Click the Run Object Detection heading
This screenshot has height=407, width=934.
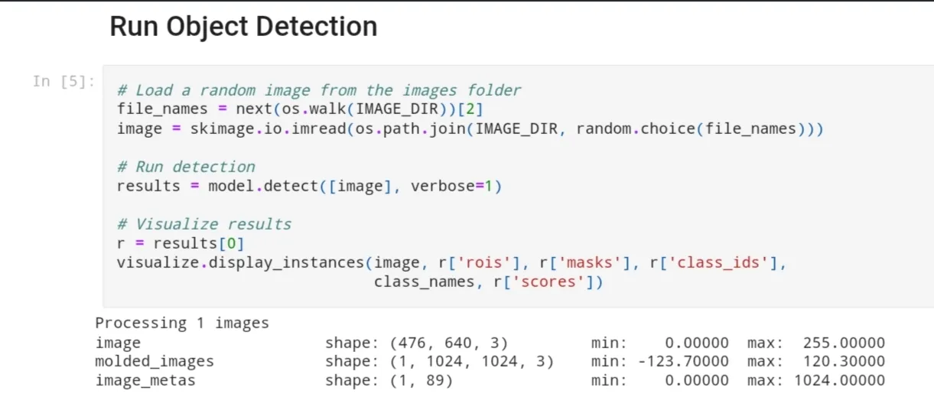pos(243,27)
